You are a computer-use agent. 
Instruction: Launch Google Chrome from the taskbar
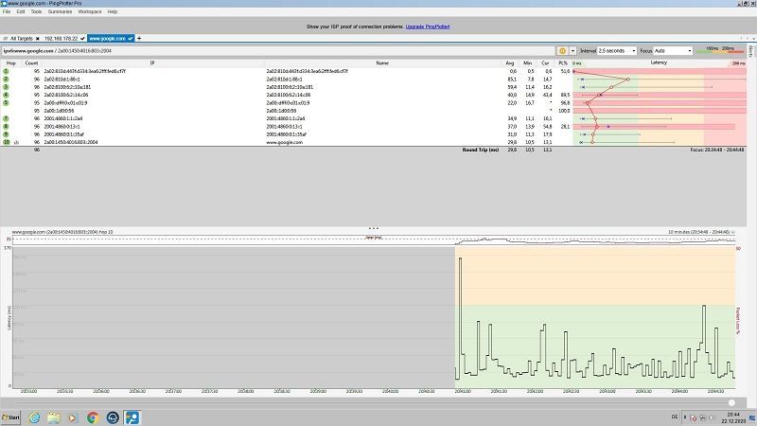(x=93, y=417)
